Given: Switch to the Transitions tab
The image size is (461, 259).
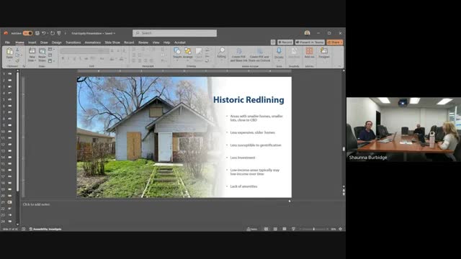Looking at the screenshot, I should click(73, 42).
